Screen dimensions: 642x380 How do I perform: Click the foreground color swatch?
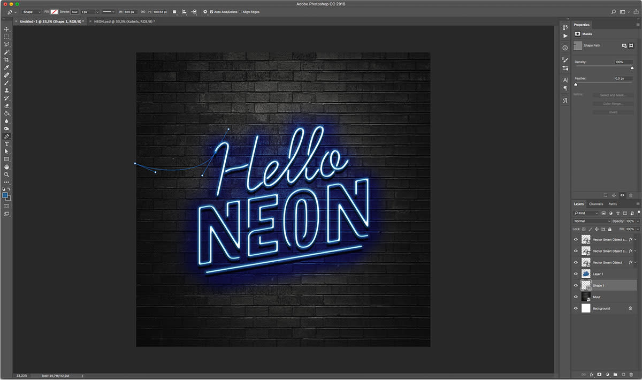(x=5, y=195)
